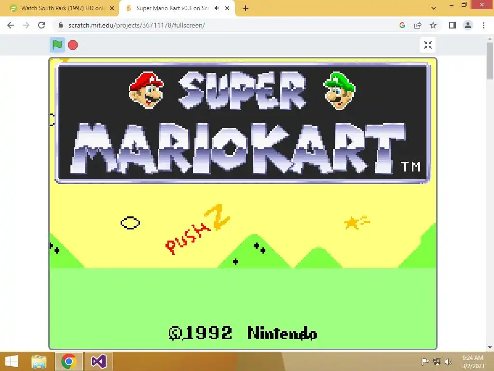The height and width of the screenshot is (371, 494).
Task: Mute the Super Mario Kart tab audio
Action: coord(217,8)
